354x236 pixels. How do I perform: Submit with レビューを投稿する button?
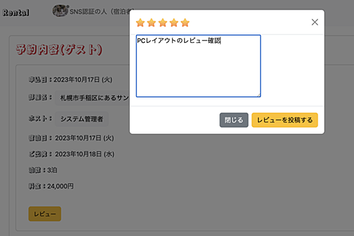[285, 120]
